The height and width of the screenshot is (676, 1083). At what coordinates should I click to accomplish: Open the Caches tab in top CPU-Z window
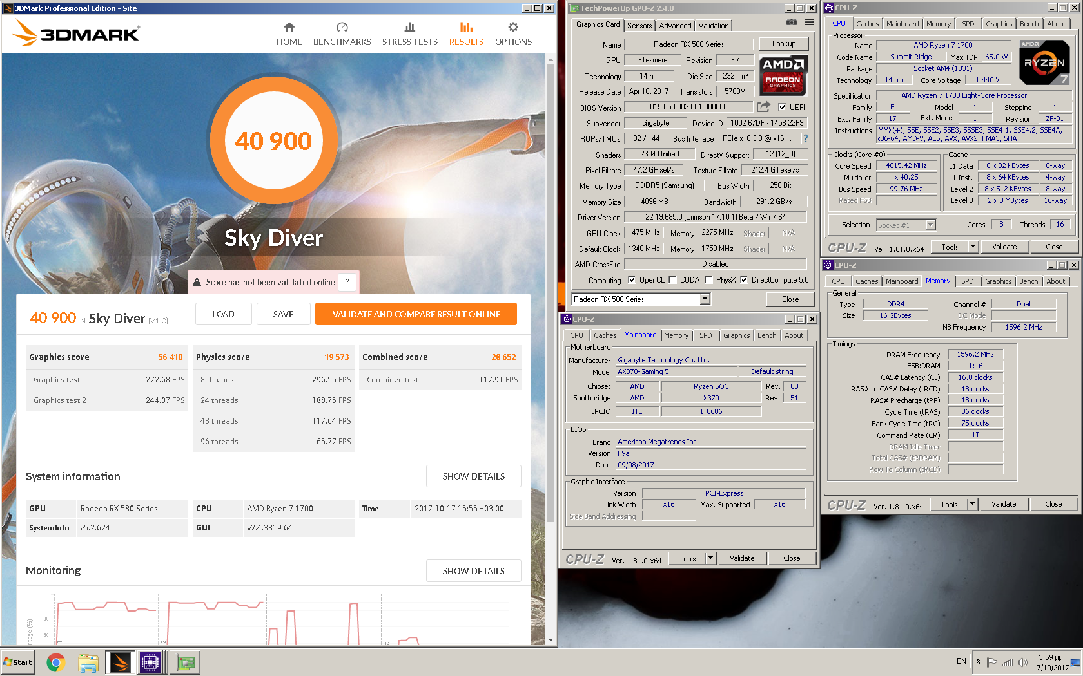[x=868, y=24]
